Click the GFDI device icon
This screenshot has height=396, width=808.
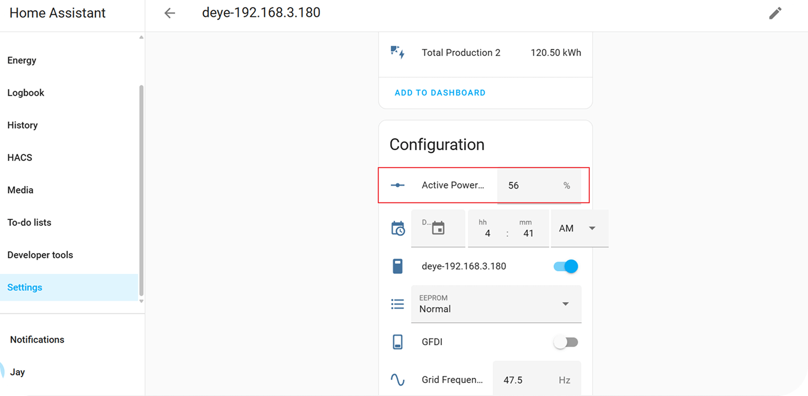click(397, 342)
